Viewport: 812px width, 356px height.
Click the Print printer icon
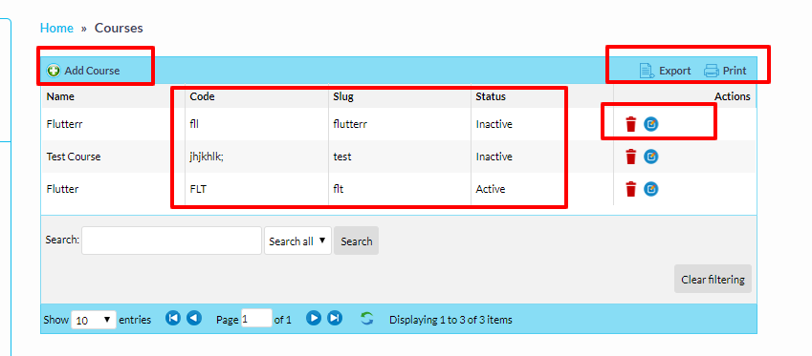(712, 71)
